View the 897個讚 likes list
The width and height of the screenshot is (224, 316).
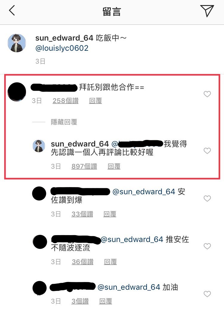click(x=84, y=166)
